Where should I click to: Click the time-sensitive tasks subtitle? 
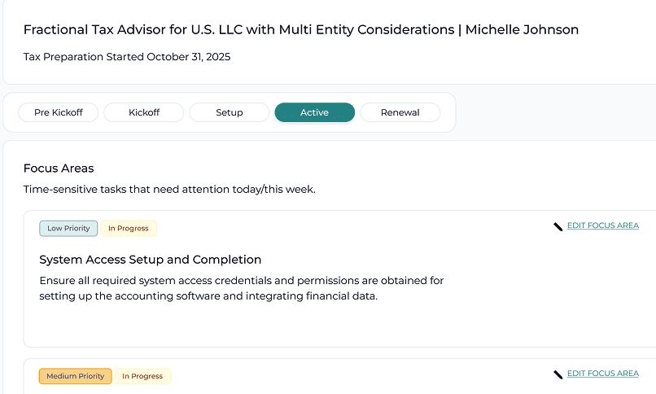pos(169,190)
